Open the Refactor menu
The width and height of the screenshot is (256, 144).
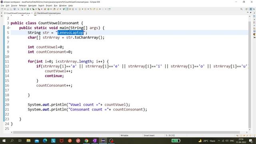click(x=23, y=6)
